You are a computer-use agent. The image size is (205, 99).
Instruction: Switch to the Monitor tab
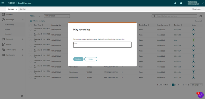(23, 9)
